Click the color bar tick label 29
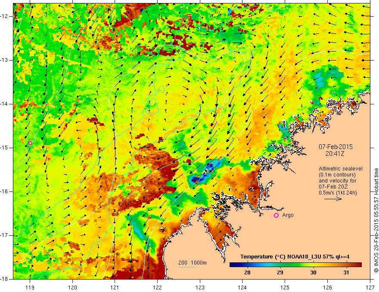 point(280,273)
